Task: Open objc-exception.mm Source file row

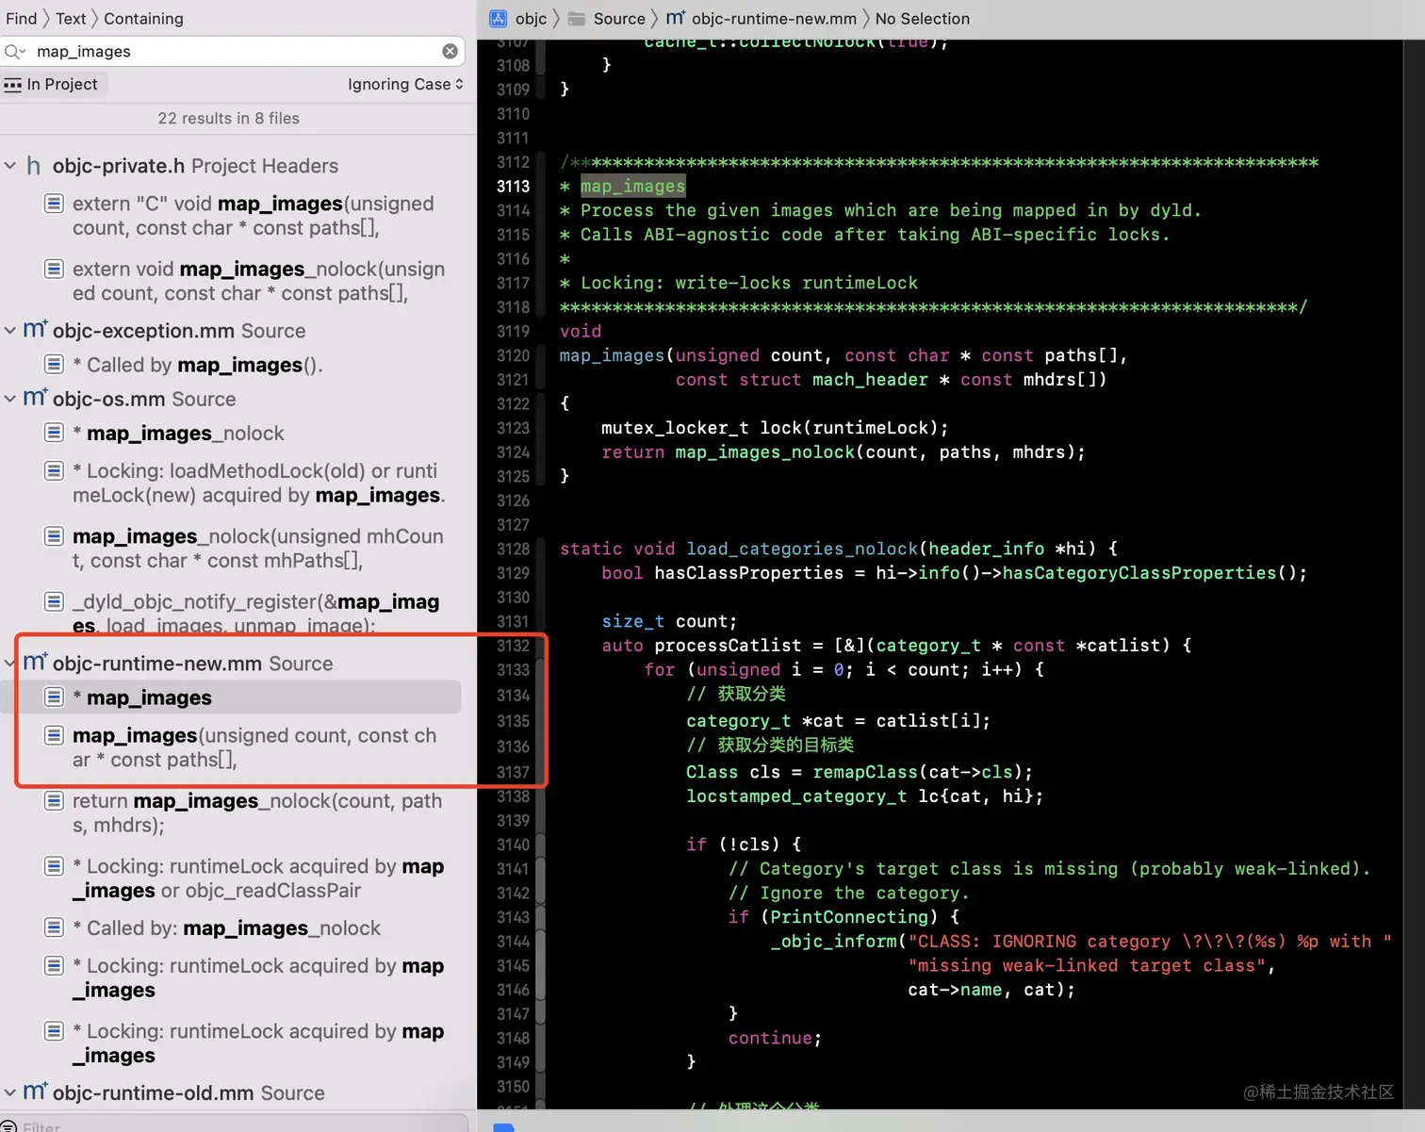Action: 179,331
